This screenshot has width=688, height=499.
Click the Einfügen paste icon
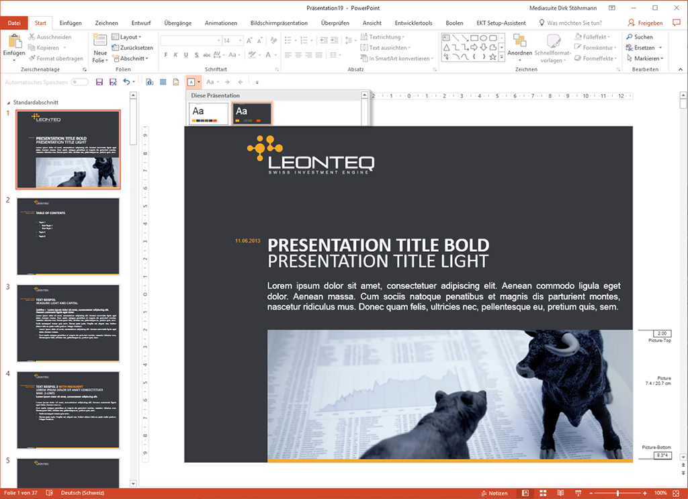point(15,41)
